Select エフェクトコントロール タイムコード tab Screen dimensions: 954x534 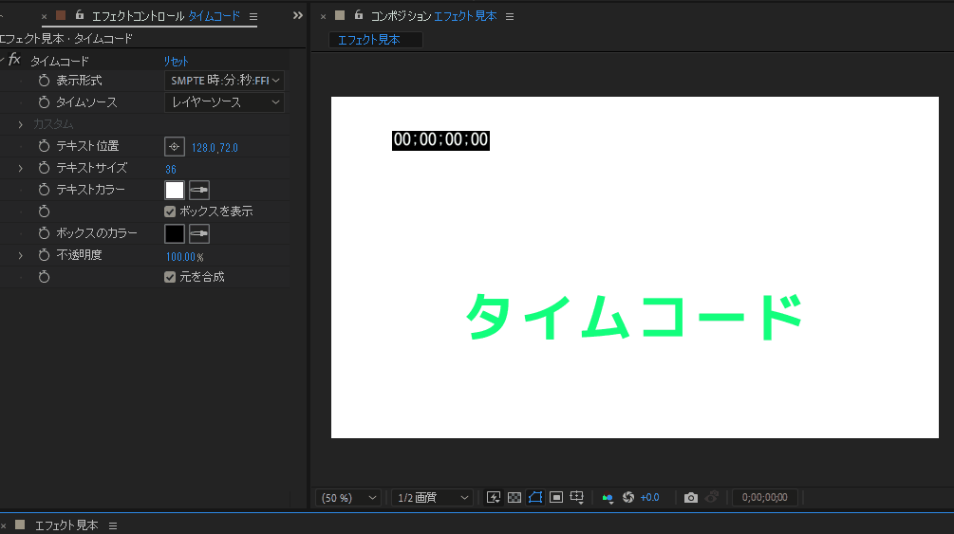click(165, 16)
